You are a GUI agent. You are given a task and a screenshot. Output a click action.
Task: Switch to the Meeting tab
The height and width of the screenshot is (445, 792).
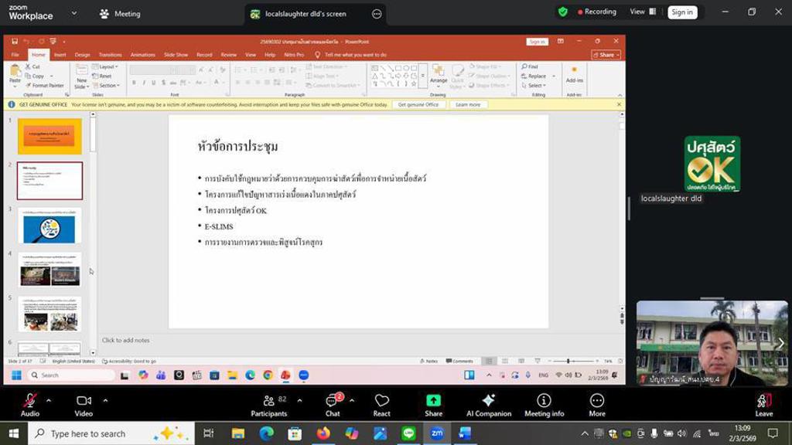tap(120, 13)
